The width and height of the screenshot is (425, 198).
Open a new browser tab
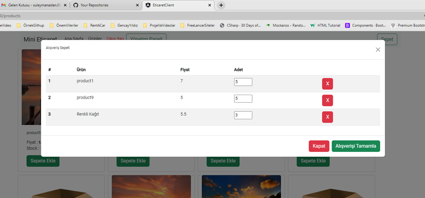tap(221, 5)
